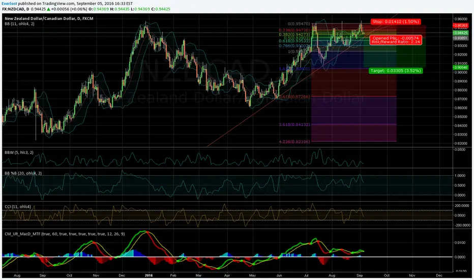Screen dimensions: 474x280
Task: Select the high value H:0.94435
Action: [x=120, y=9]
